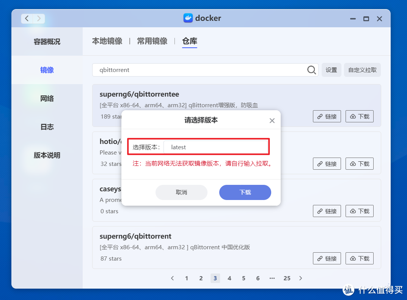Image resolution: width=407 pixels, height=300 pixels.
Task: Click 链接 in the caseys row
Action: coord(327,211)
